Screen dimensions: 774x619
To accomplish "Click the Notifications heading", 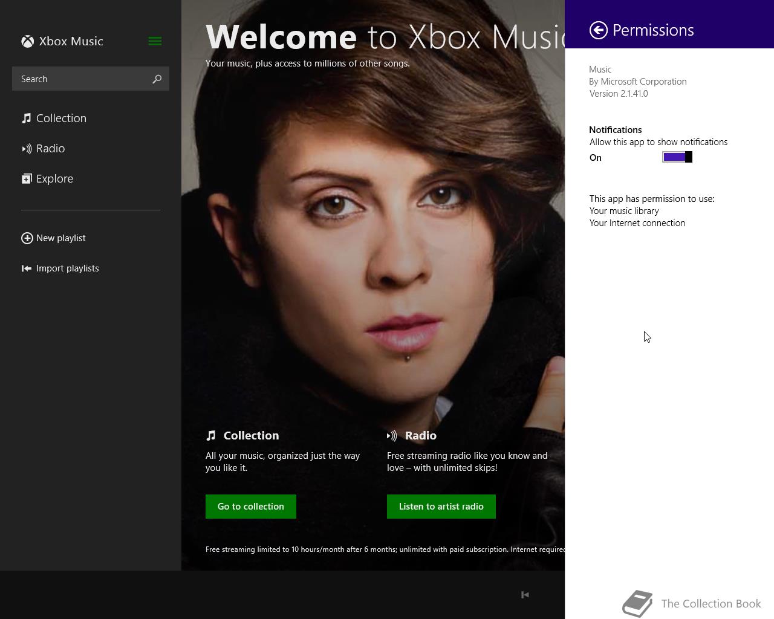I will tap(616, 130).
